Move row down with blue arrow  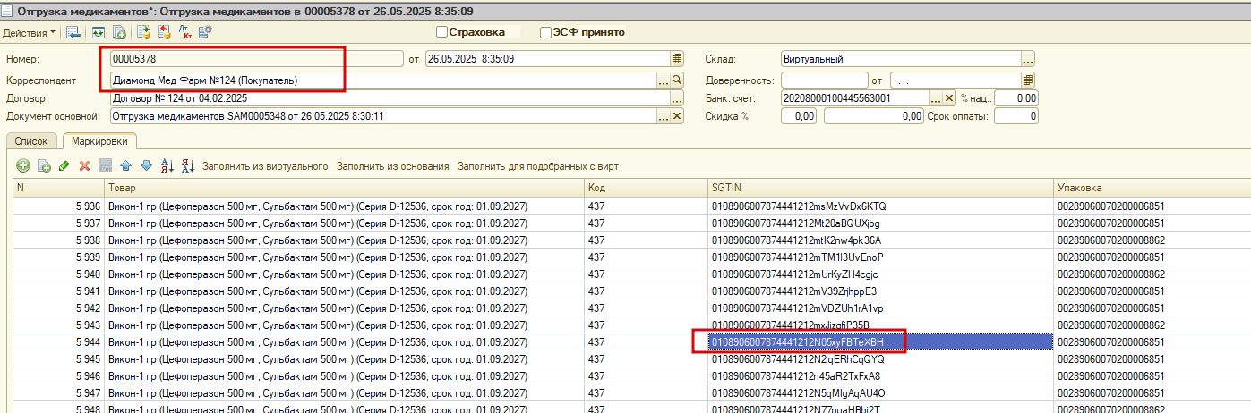pyautogui.click(x=146, y=166)
